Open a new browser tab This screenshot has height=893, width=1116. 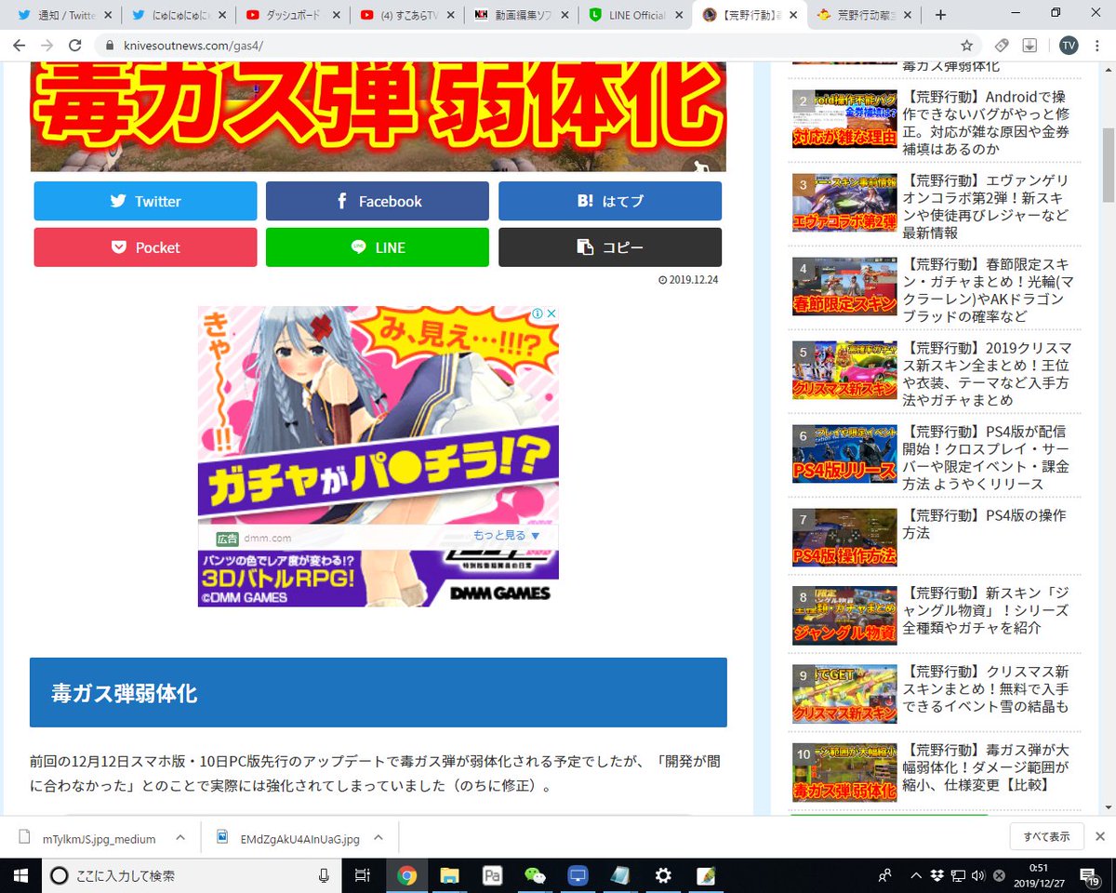940,15
